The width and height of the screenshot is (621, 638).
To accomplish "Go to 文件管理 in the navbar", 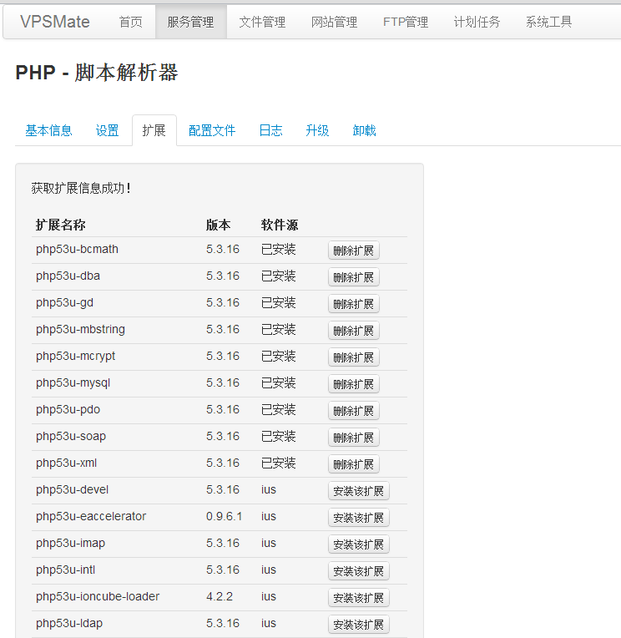I will 262,22.
